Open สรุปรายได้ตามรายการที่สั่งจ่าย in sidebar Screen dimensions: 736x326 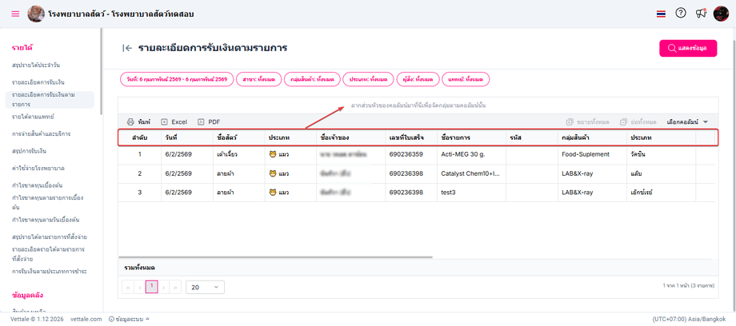(50, 237)
